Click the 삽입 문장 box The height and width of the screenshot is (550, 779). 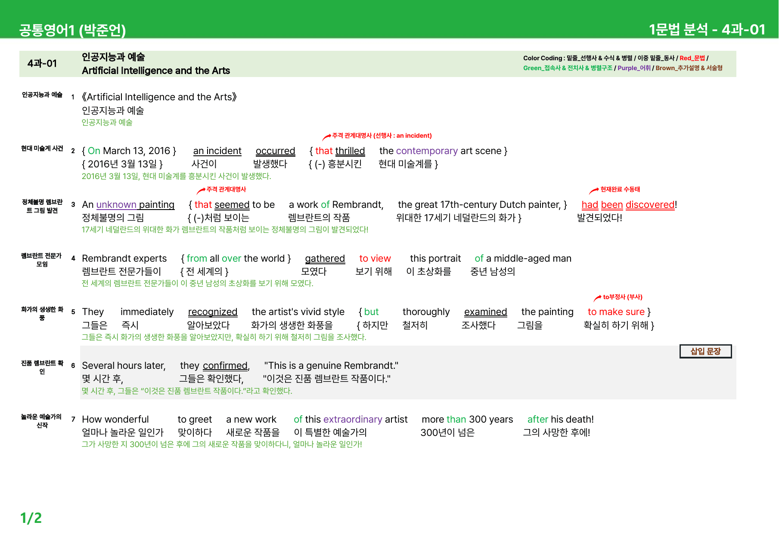pos(705,351)
